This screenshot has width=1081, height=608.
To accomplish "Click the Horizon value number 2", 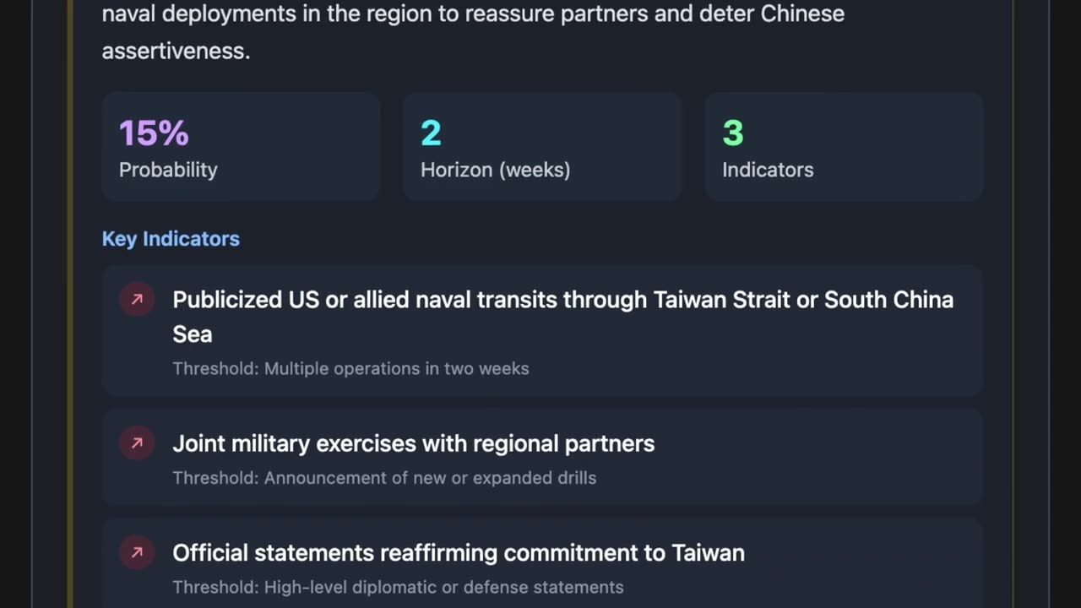I will coord(431,133).
